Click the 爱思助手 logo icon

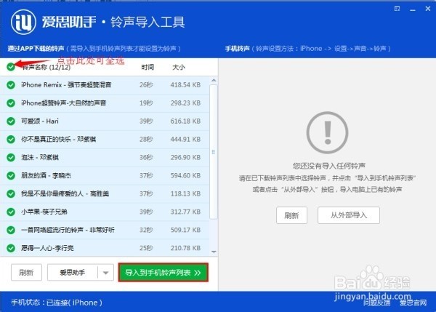point(21,22)
